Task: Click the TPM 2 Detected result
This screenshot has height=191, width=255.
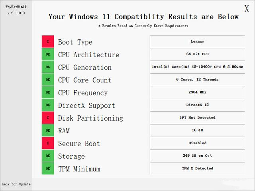Action: [197, 168]
